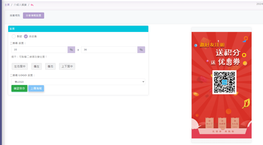This screenshot has width=263, height=145.
Task: Switch to the 推薦規則 tab
Action: 15,16
